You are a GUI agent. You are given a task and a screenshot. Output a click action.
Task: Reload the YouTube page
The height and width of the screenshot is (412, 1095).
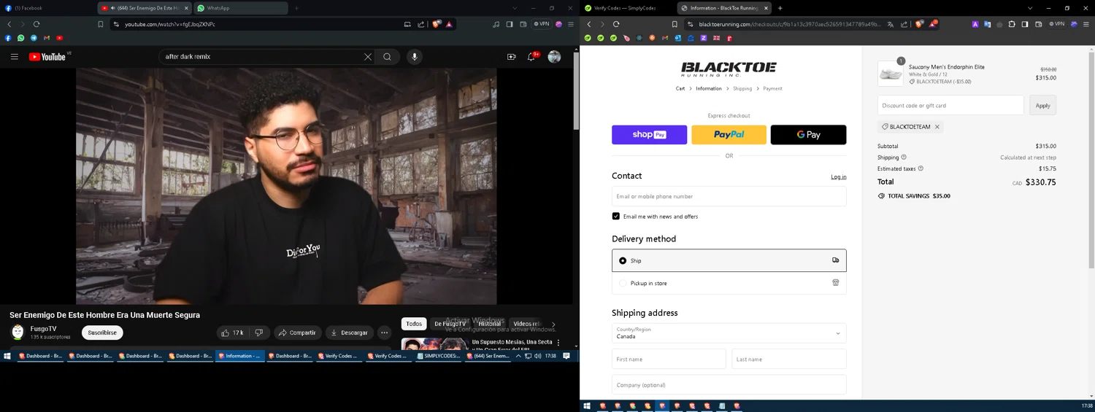pyautogui.click(x=36, y=24)
